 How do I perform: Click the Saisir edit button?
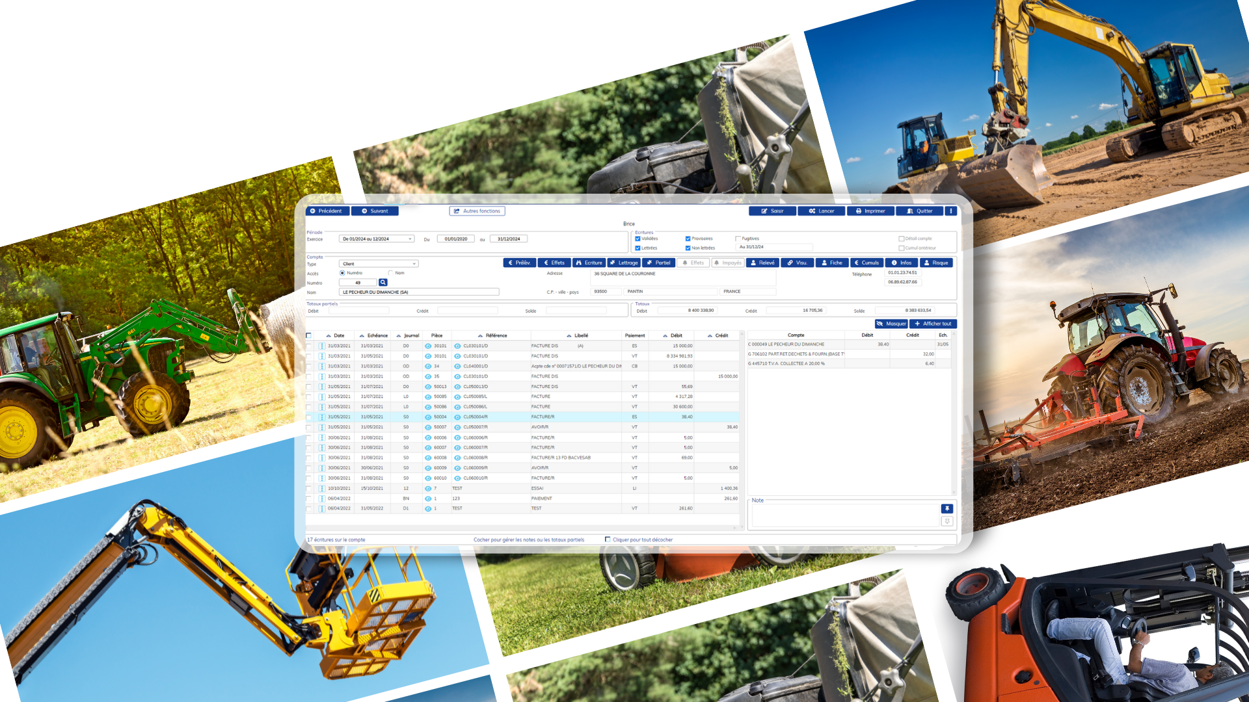[x=772, y=211]
